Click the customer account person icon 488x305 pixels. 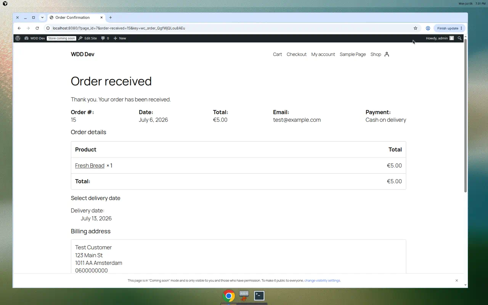387,54
